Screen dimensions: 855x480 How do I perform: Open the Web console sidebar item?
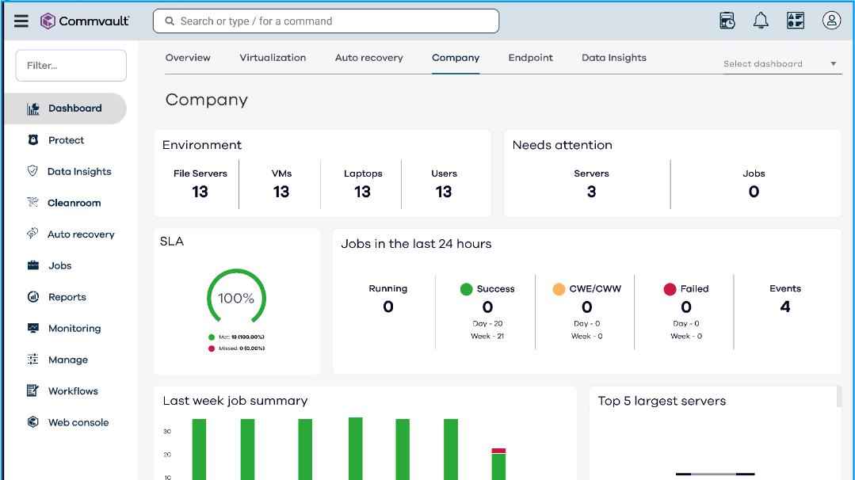[x=78, y=422]
